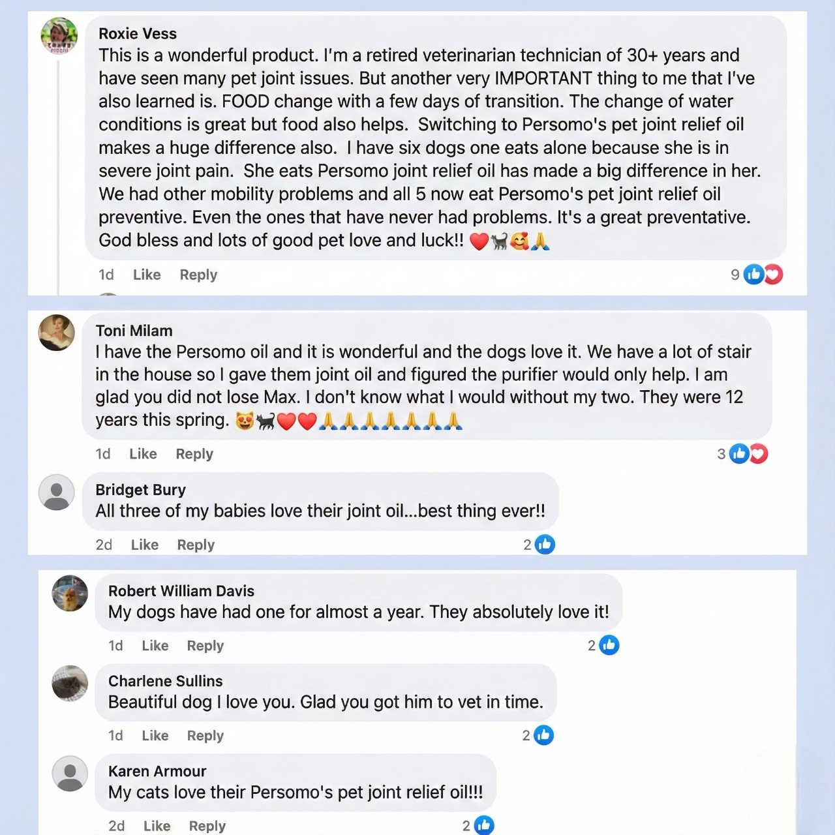The width and height of the screenshot is (835, 835).
Task: Like Roxie Vess's comment
Action: (147, 275)
